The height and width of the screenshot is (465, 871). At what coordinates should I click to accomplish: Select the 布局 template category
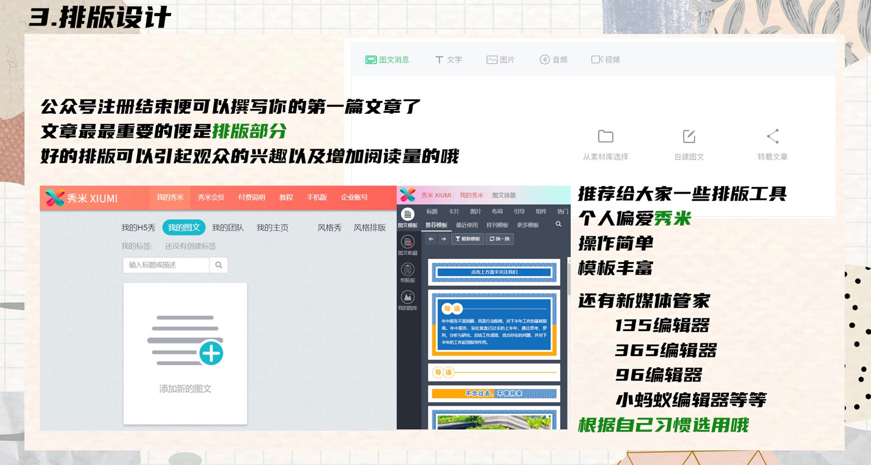(x=497, y=211)
